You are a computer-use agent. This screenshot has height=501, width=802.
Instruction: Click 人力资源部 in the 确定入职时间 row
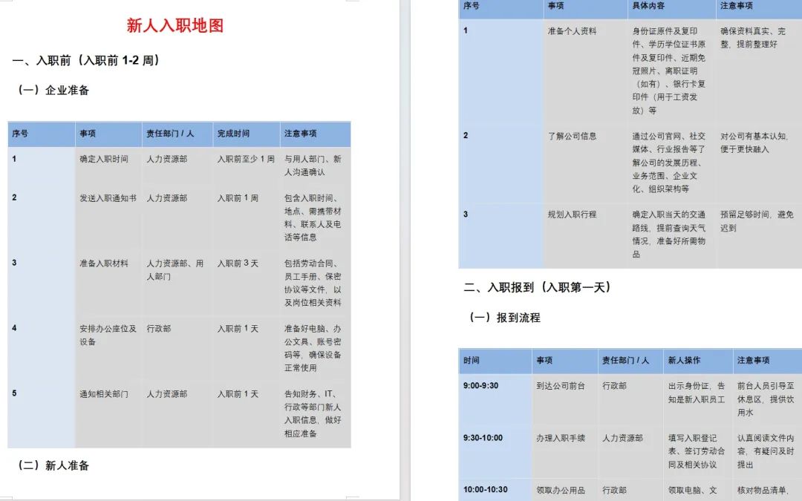click(167, 159)
